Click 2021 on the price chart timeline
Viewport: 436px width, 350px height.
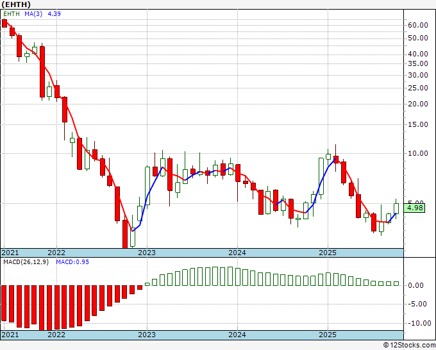click(x=10, y=253)
